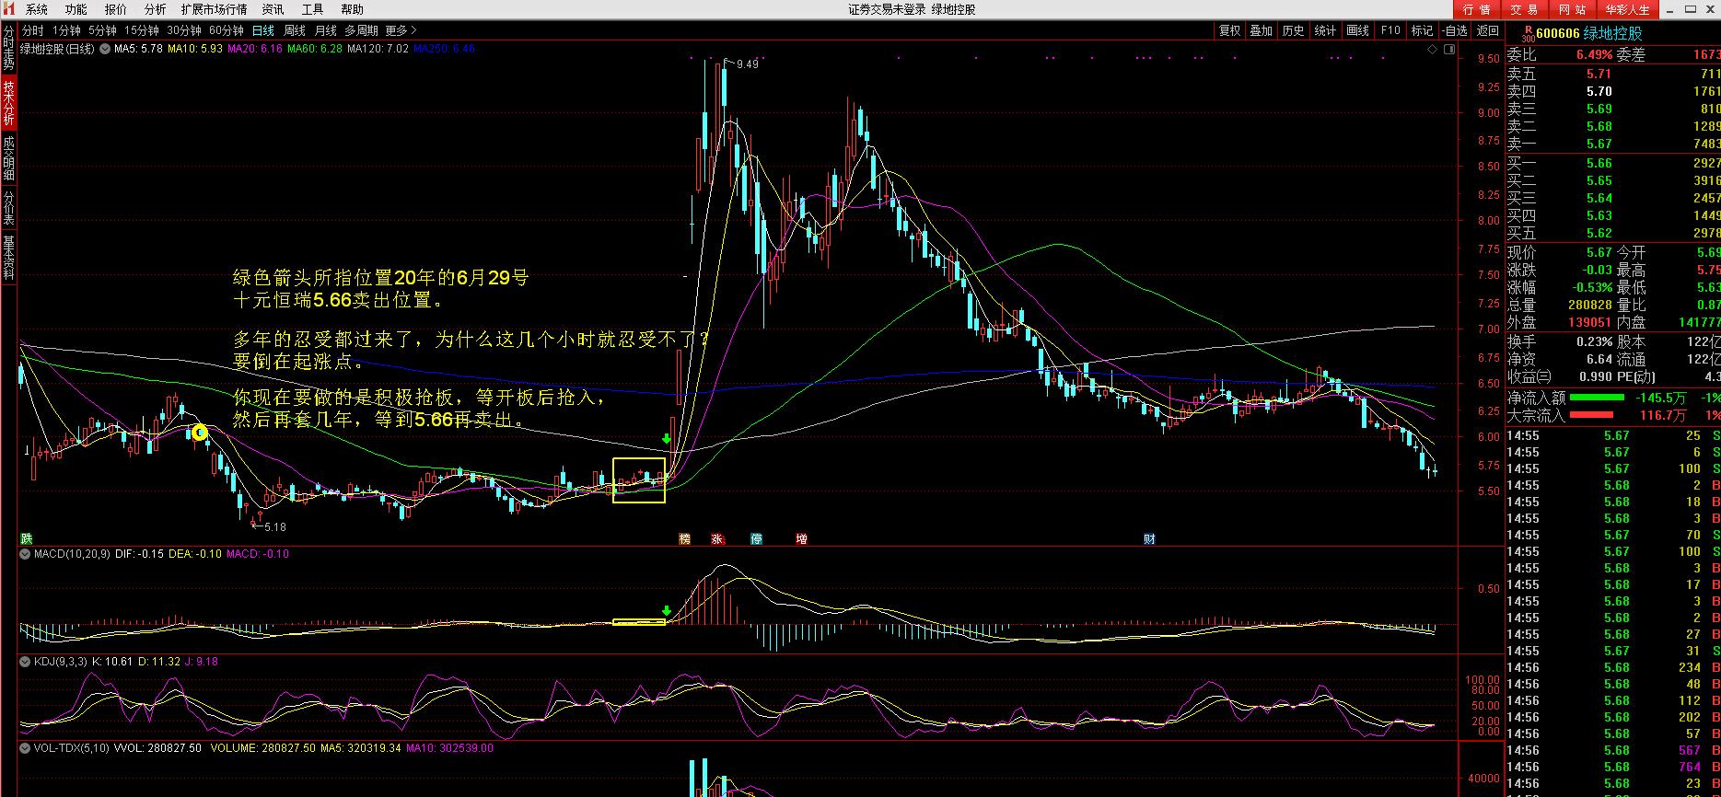Switch to the 周线 period tab

click(295, 30)
